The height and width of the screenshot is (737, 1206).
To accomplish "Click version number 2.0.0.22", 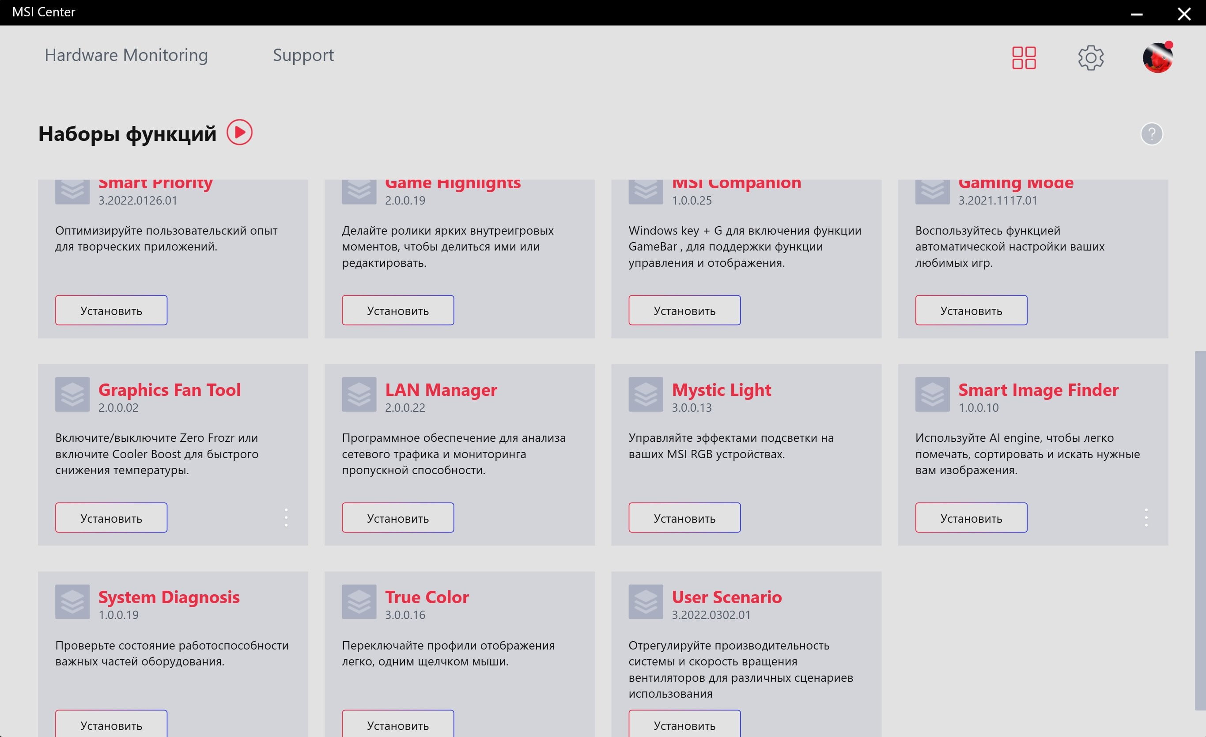I will (x=405, y=407).
